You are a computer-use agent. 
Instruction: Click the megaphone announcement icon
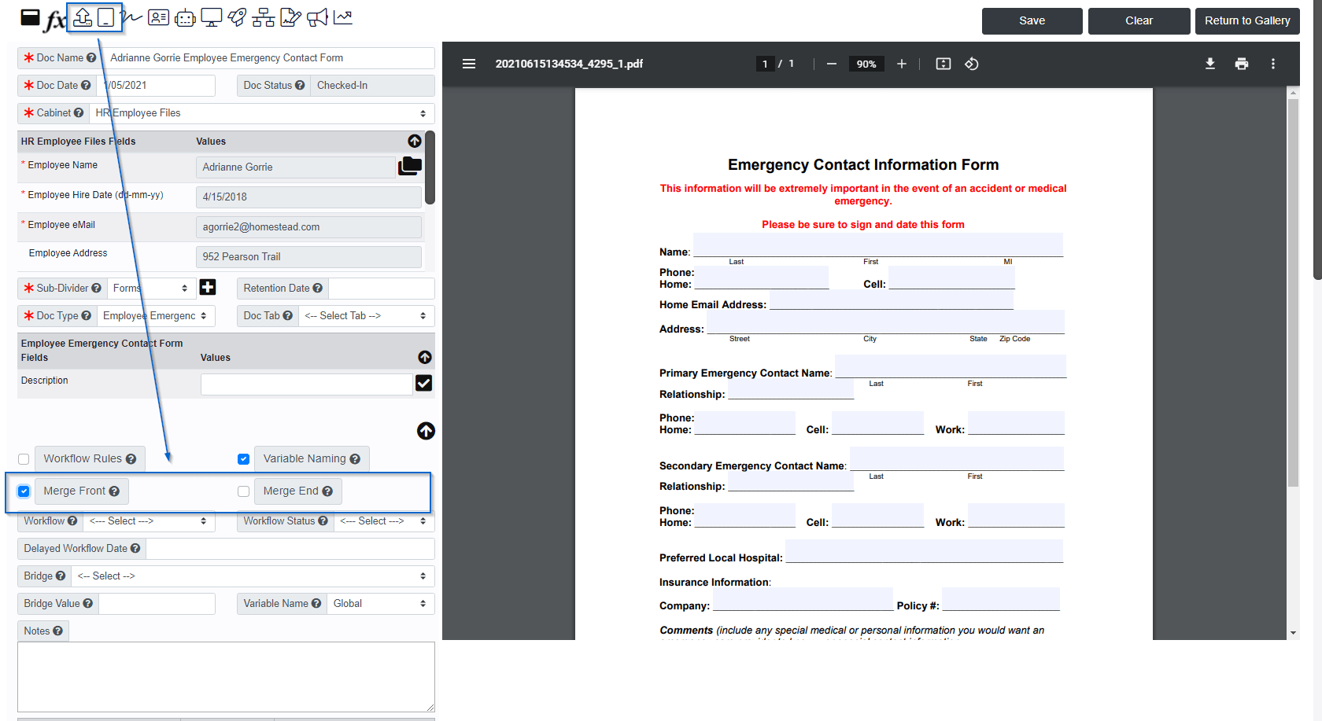(x=317, y=17)
